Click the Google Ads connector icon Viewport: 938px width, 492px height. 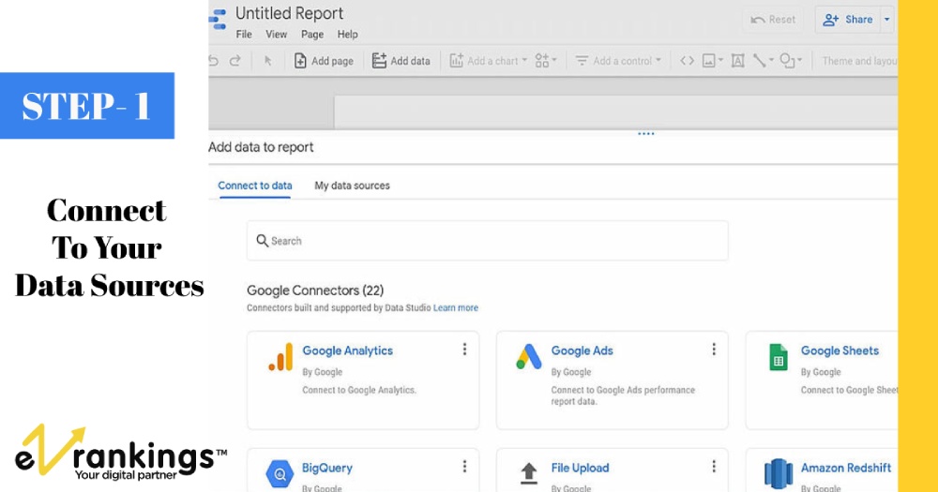[529, 357]
